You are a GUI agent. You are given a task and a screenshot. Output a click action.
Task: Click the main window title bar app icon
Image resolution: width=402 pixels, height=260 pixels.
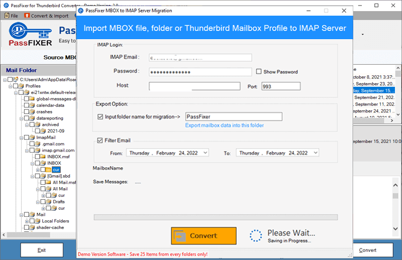click(x=6, y=6)
